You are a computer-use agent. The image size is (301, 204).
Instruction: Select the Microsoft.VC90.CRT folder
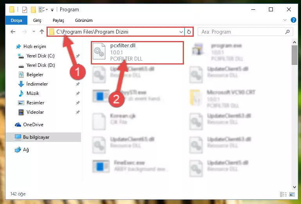(223, 98)
